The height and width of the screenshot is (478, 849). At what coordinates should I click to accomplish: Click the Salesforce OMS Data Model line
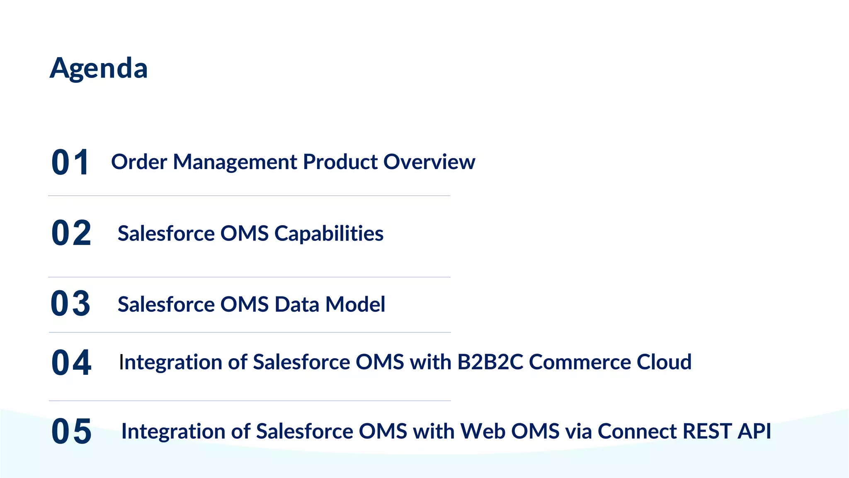click(251, 304)
